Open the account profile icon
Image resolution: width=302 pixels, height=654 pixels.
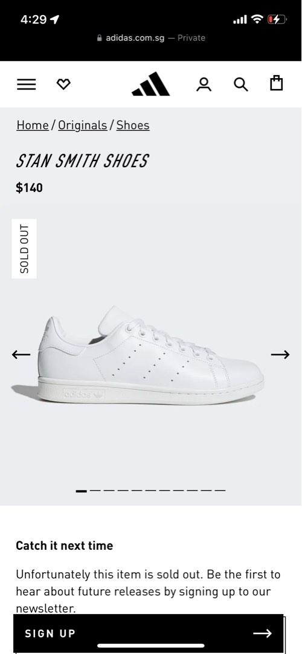coord(204,84)
